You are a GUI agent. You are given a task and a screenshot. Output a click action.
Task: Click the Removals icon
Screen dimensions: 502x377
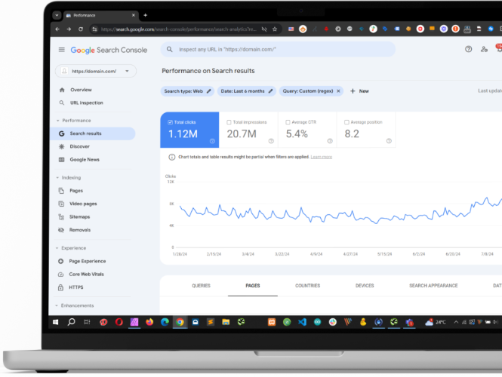click(61, 230)
